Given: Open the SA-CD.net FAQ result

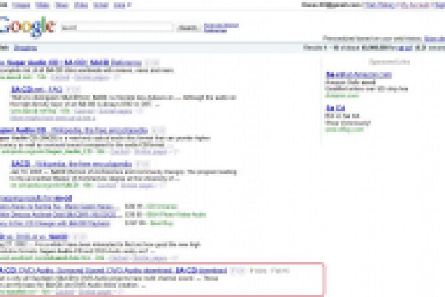Looking at the screenshot, I should (36, 90).
